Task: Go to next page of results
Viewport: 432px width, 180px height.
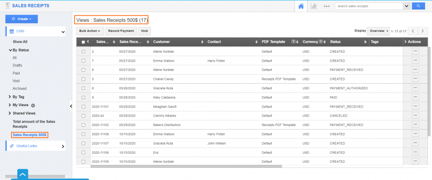Action: tap(422, 31)
